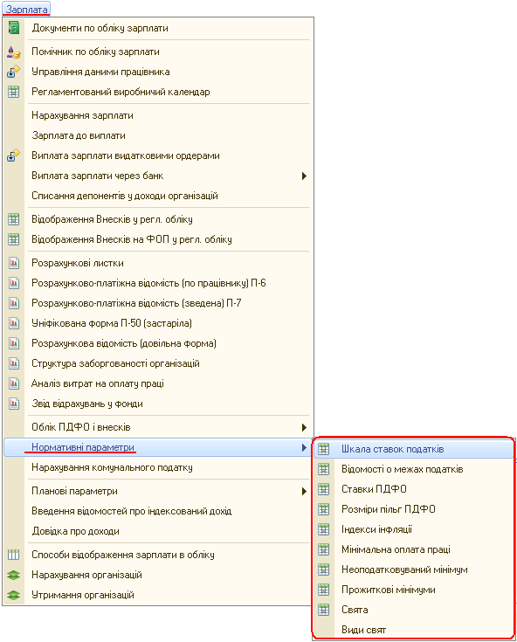Screen dimensions: 517x642
Task: Click table icon beside Мінімальна оплата праці
Action: pyautogui.click(x=324, y=549)
